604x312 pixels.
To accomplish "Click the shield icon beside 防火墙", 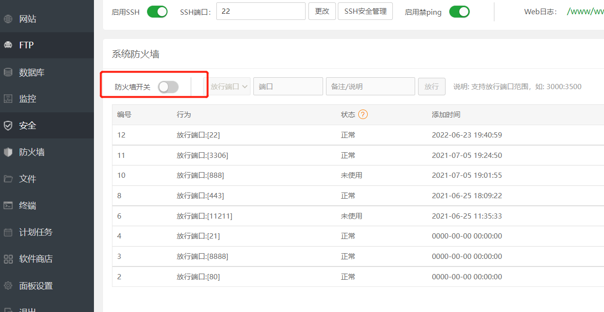I will click(x=8, y=152).
